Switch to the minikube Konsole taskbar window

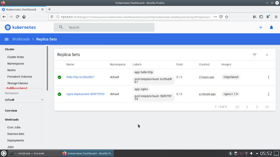[x=34, y=153]
